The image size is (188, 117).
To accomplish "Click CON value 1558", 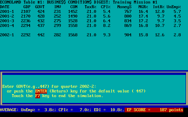I will (73, 25).
